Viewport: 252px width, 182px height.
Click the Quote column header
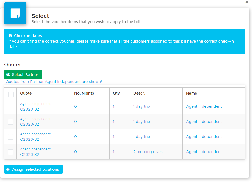point(26,93)
